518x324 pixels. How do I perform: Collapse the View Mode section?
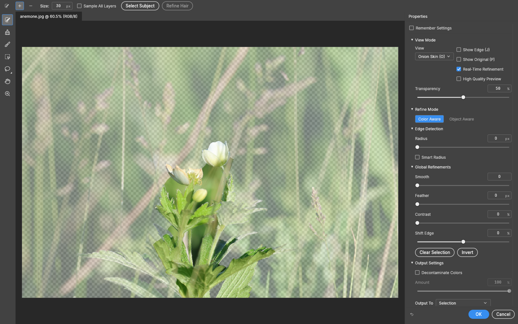tap(412, 40)
